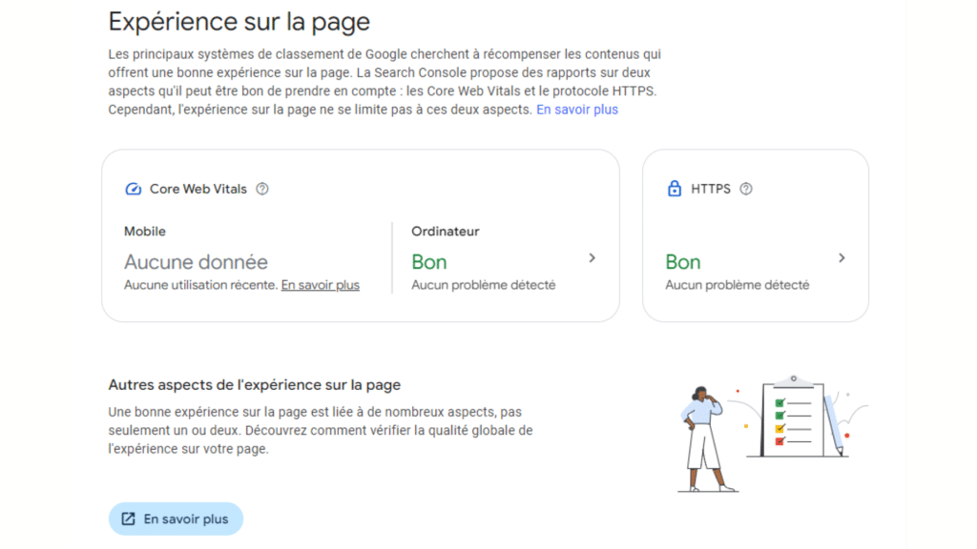Open help tooltip next to HTTPS

tap(746, 189)
